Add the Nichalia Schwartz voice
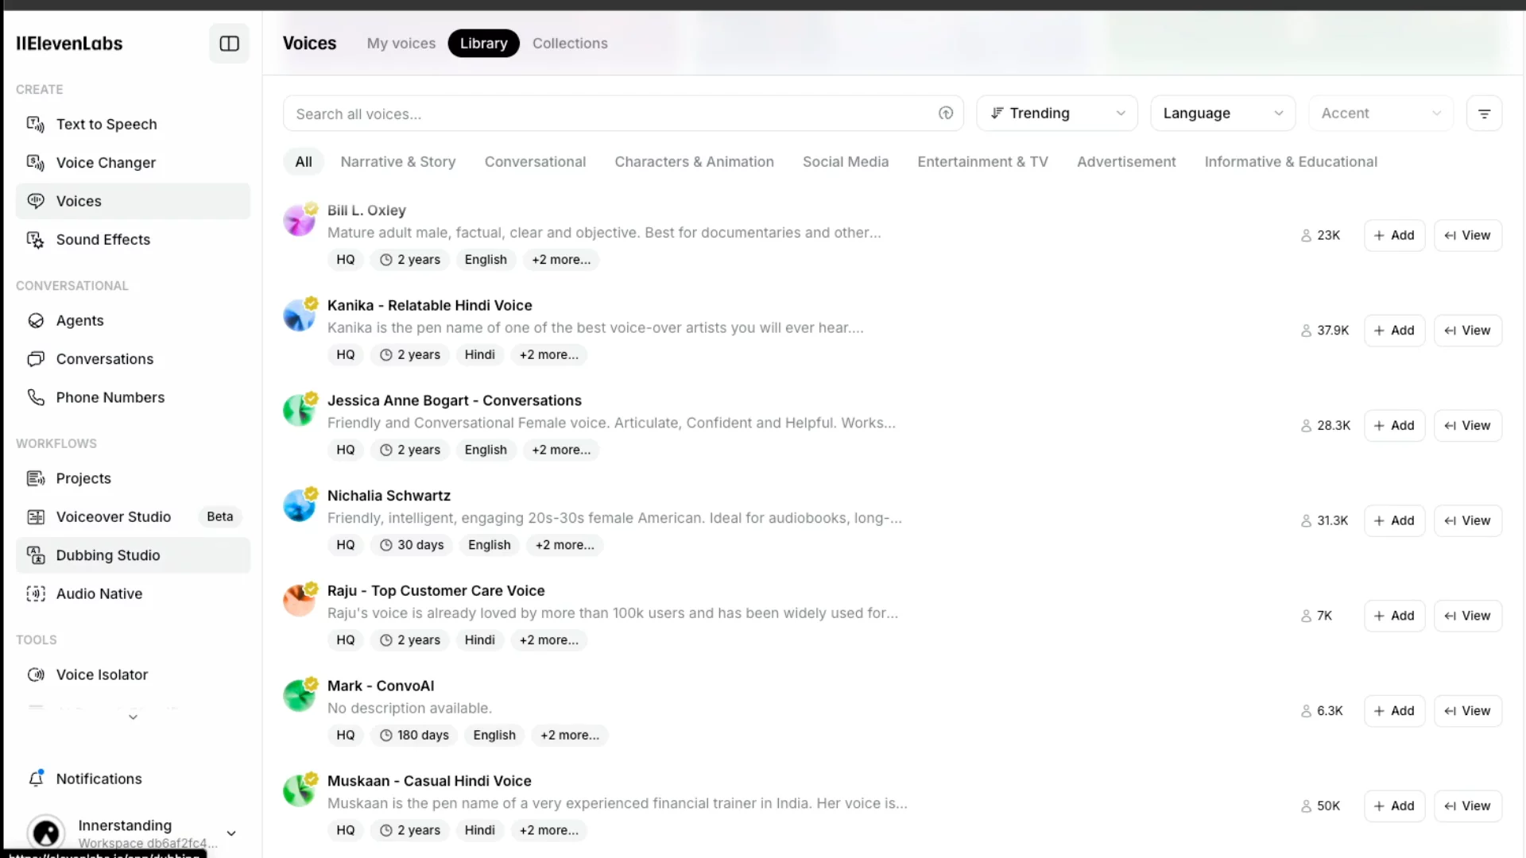The image size is (1526, 858). click(x=1394, y=521)
